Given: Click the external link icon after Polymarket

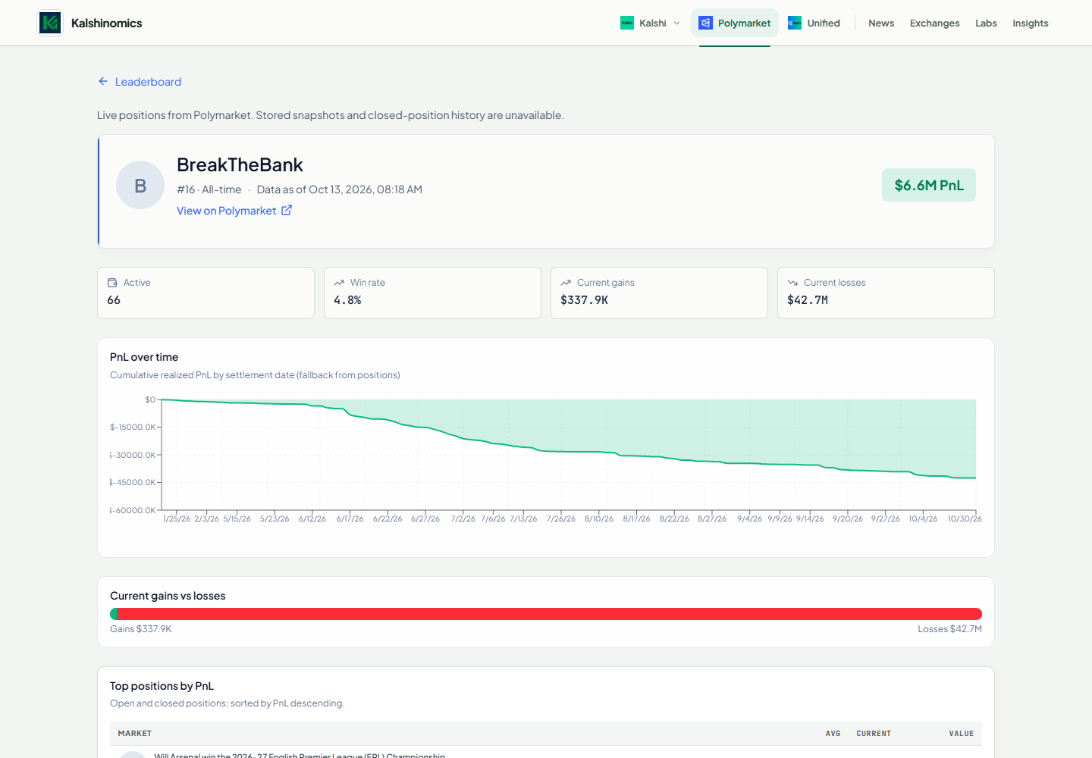Looking at the screenshot, I should (287, 210).
